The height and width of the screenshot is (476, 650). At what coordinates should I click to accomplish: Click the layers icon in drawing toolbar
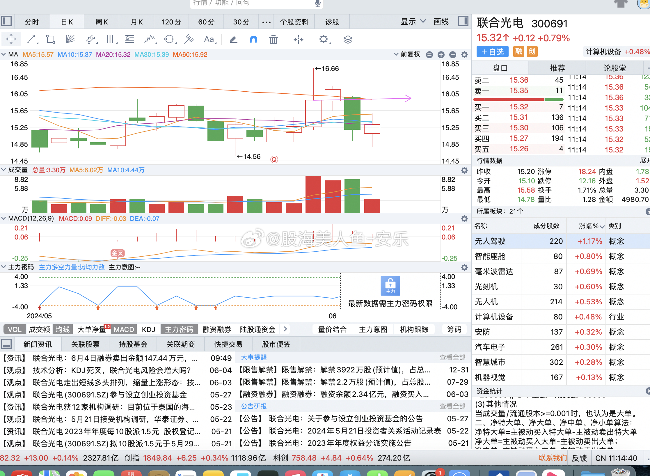coord(348,39)
